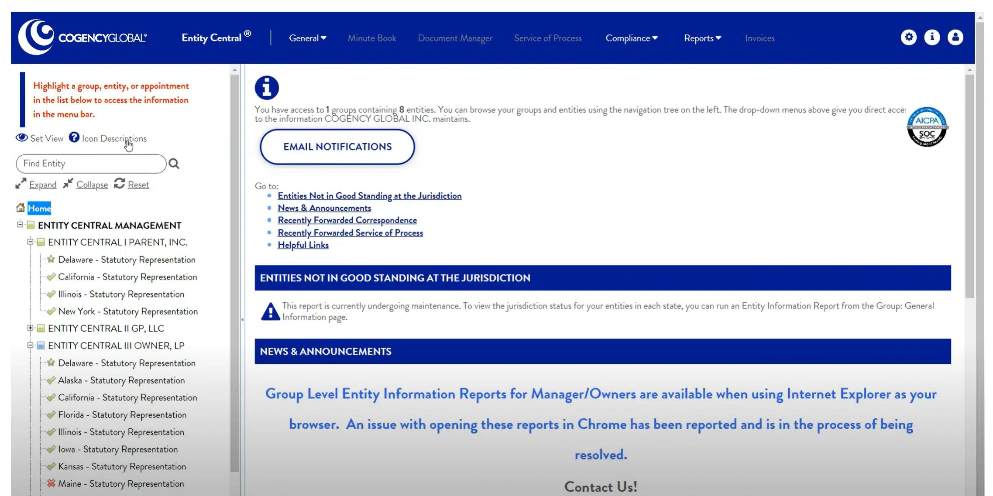993x496 pixels.
Task: Click the red X icon beside Maine
Action: [x=51, y=483]
